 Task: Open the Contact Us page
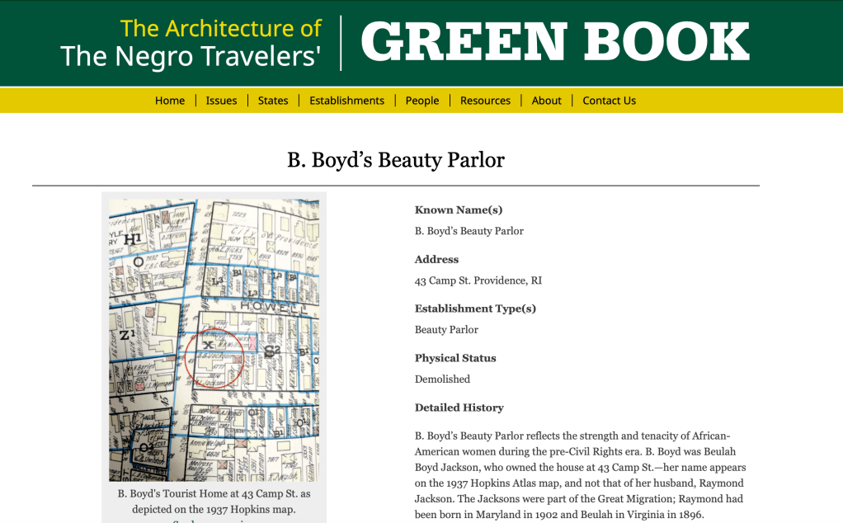[x=609, y=101]
